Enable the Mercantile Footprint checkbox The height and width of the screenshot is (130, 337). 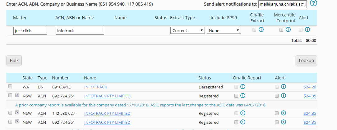(x=281, y=30)
